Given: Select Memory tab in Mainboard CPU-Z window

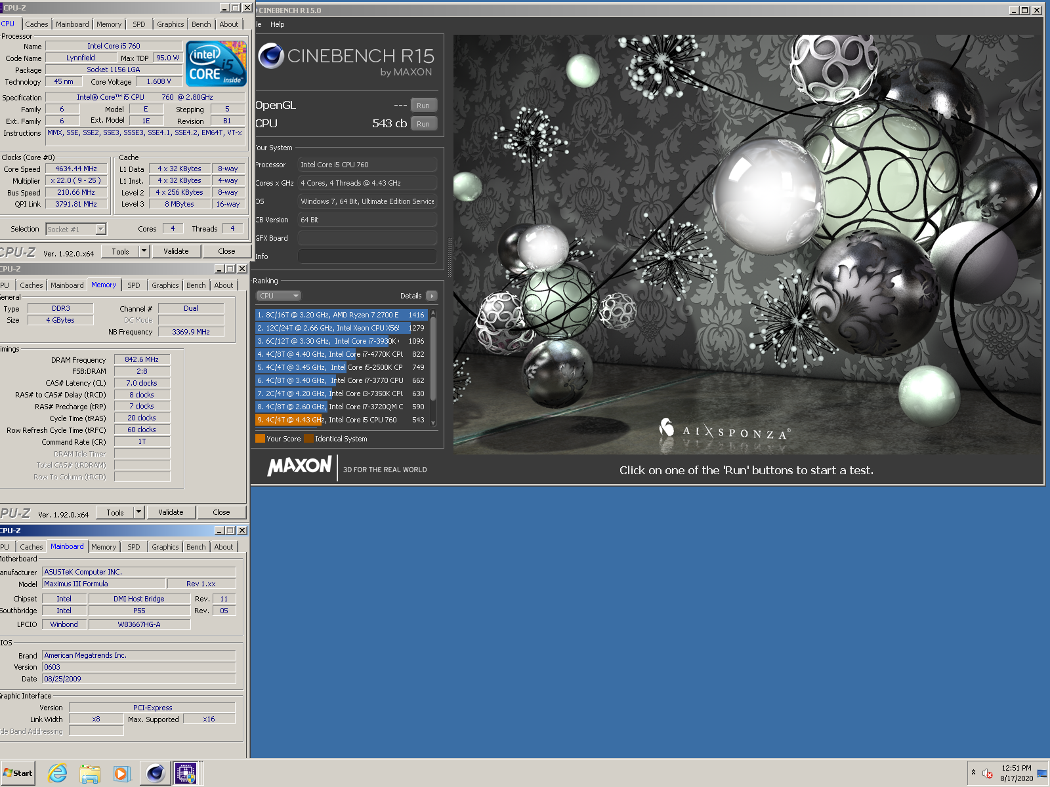Looking at the screenshot, I should coord(104,547).
